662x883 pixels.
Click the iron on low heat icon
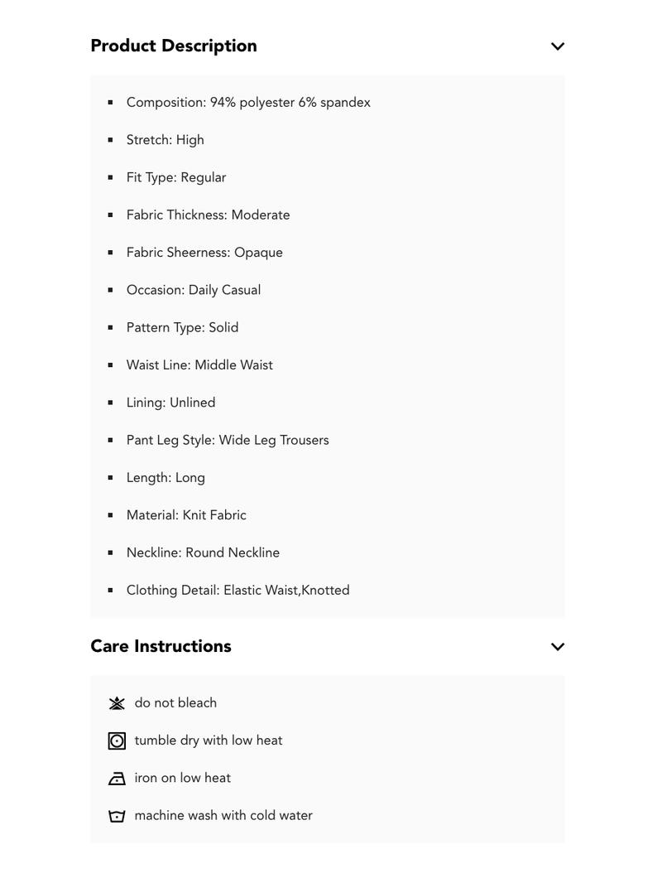coord(117,779)
